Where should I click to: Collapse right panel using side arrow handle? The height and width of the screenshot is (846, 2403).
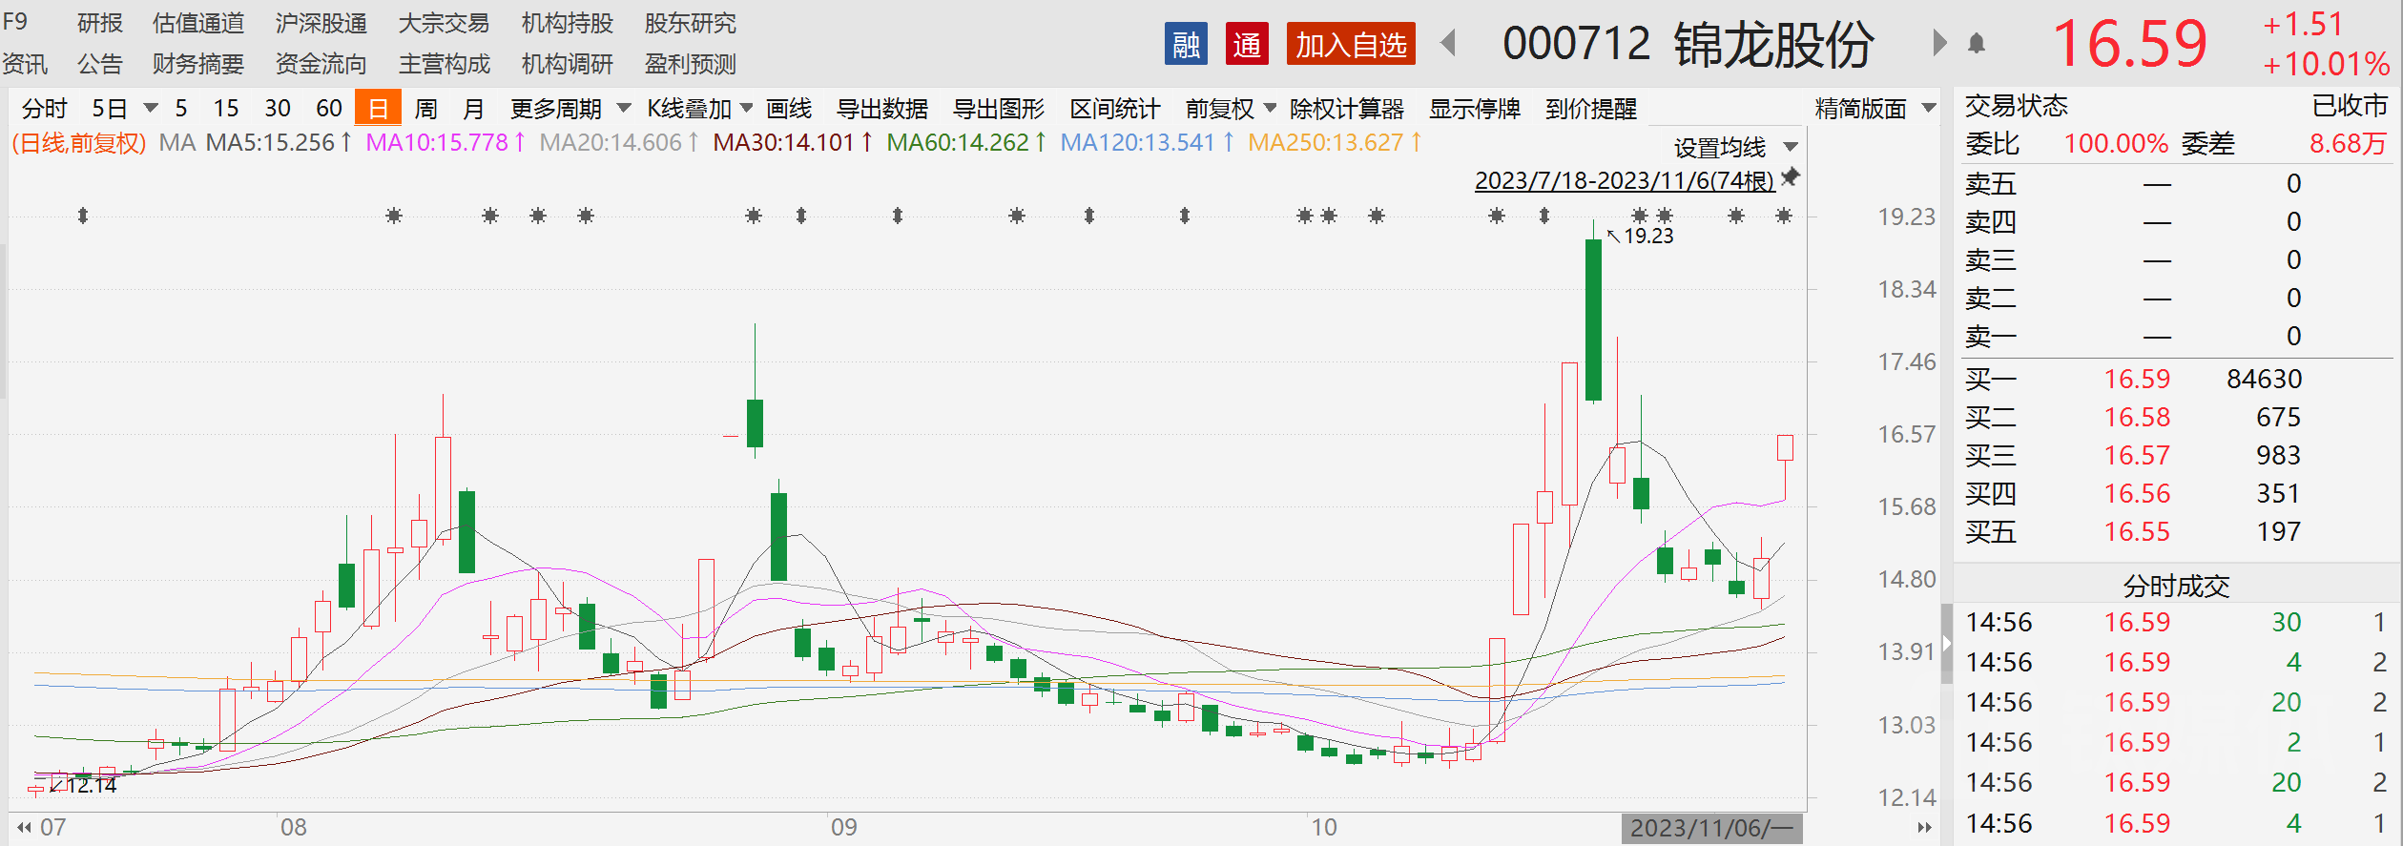click(1946, 644)
